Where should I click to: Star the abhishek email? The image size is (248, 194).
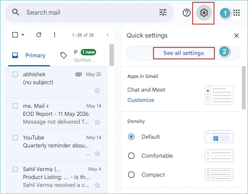97,90
